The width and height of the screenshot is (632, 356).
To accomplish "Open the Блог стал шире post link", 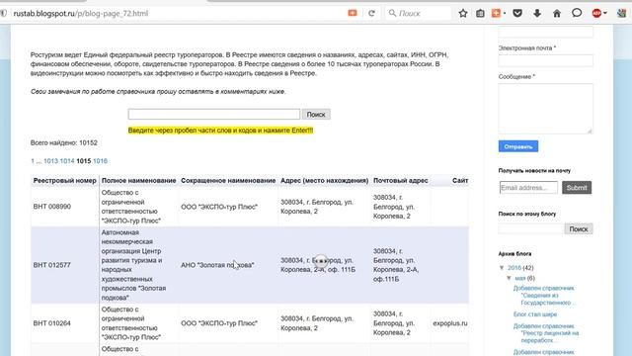I will pyautogui.click(x=535, y=314).
